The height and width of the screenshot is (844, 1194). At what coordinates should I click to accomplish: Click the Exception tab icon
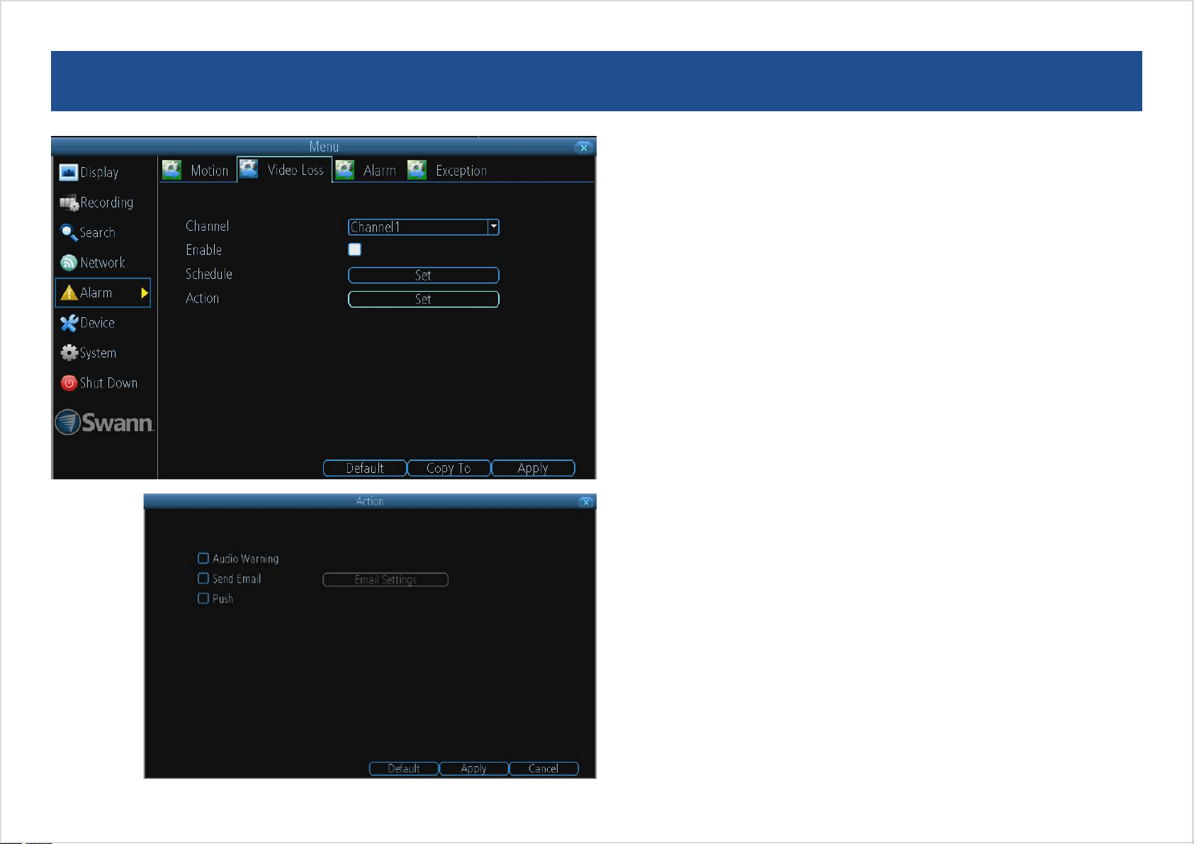pos(417,170)
